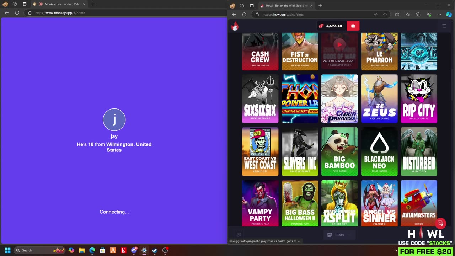The height and width of the screenshot is (256, 455).
Task: Open the SixSixSix slot game
Action: 260,98
